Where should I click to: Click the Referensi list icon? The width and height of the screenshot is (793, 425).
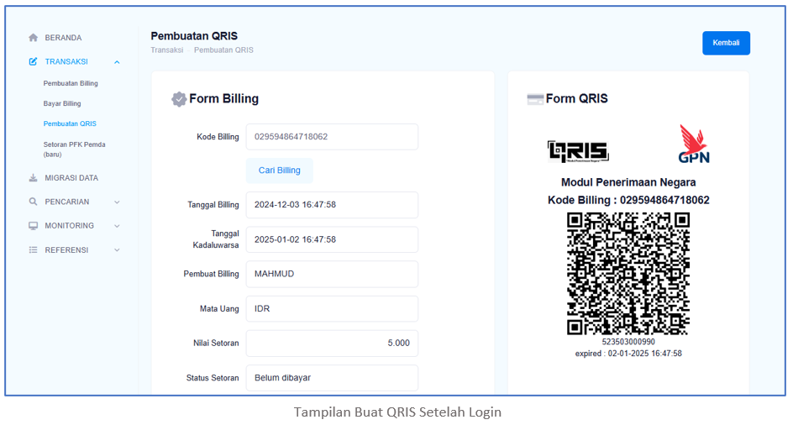[34, 250]
